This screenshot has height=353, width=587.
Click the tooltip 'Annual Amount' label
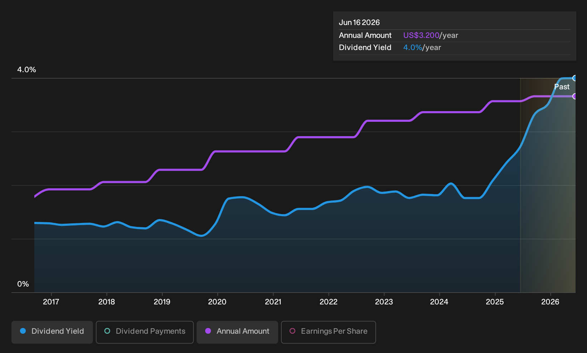[365, 35]
